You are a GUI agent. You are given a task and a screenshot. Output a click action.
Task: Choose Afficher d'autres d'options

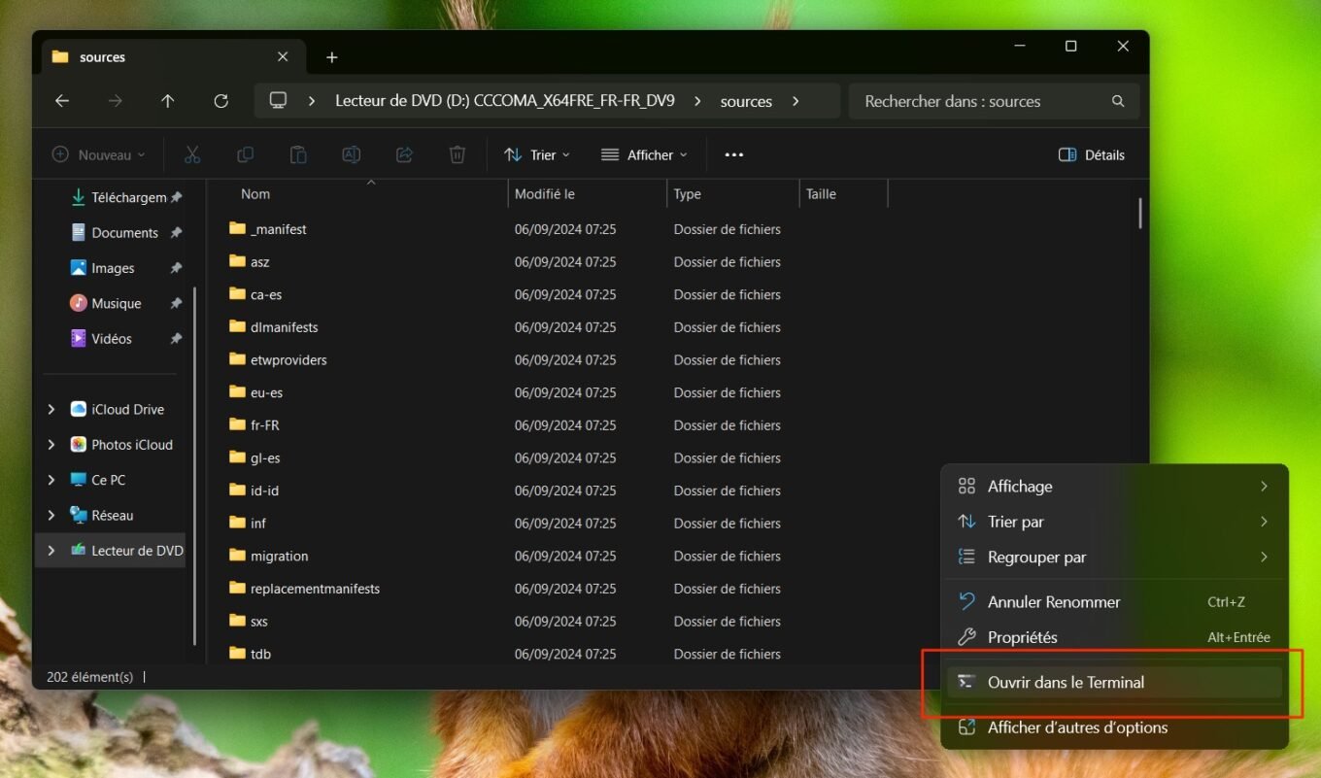[x=1114, y=727]
